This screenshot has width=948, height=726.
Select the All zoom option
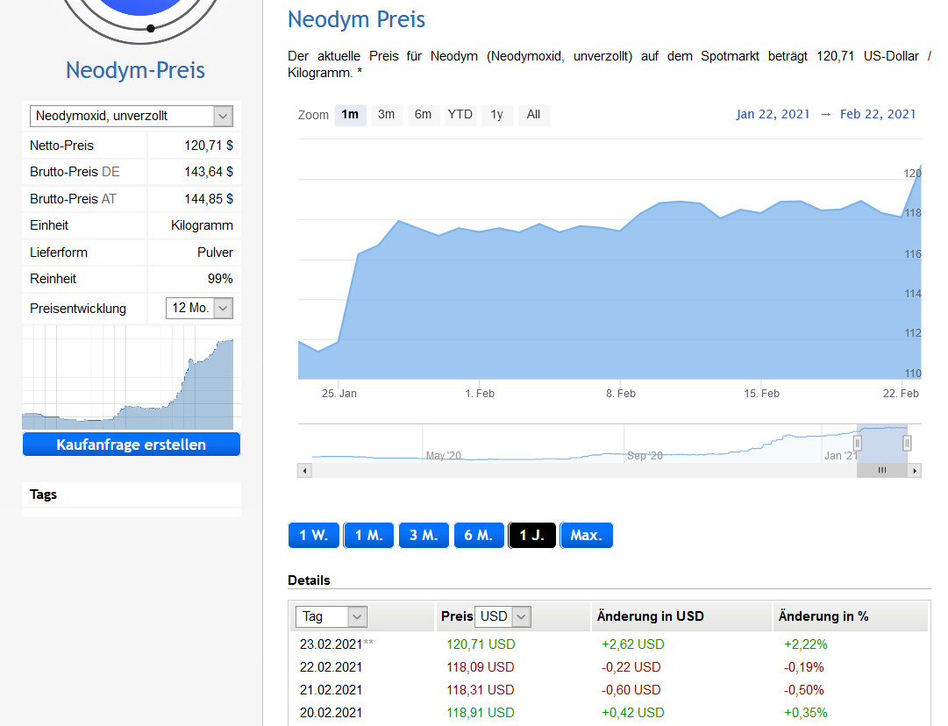[x=533, y=115]
